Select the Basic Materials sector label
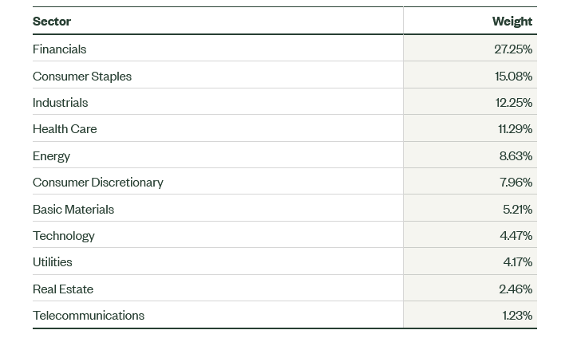This screenshot has width=565, height=338. coord(73,210)
